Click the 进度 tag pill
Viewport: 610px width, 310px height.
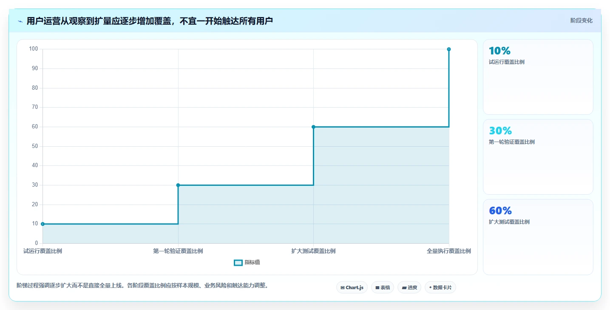(x=409, y=287)
